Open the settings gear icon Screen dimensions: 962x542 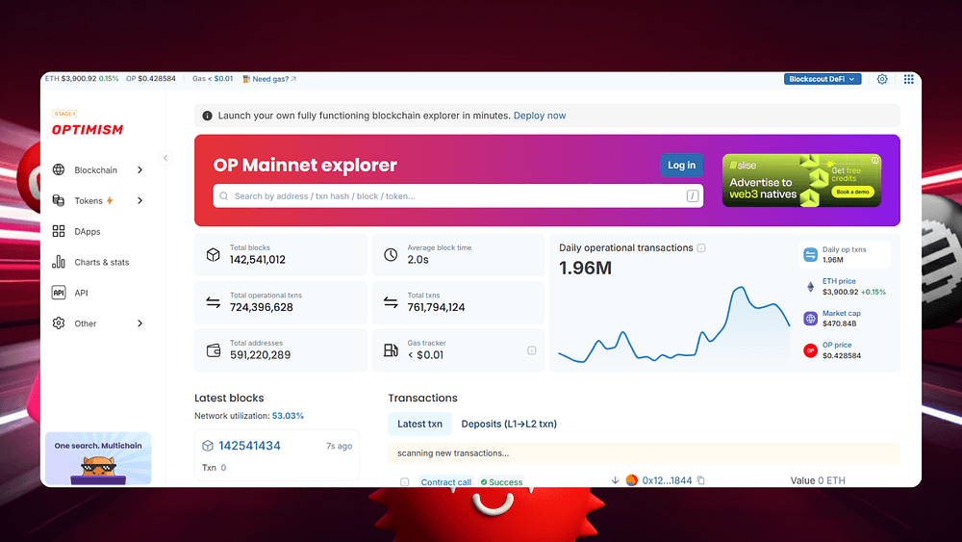pos(882,79)
